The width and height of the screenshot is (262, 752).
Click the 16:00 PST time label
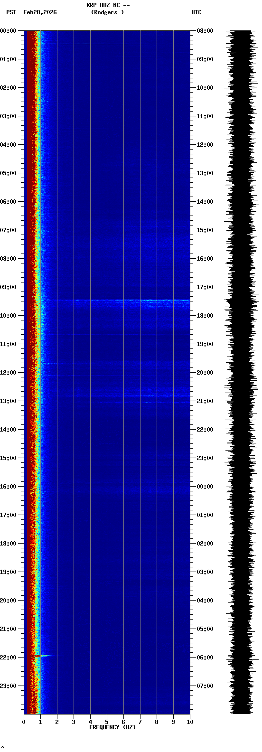(x=8, y=487)
